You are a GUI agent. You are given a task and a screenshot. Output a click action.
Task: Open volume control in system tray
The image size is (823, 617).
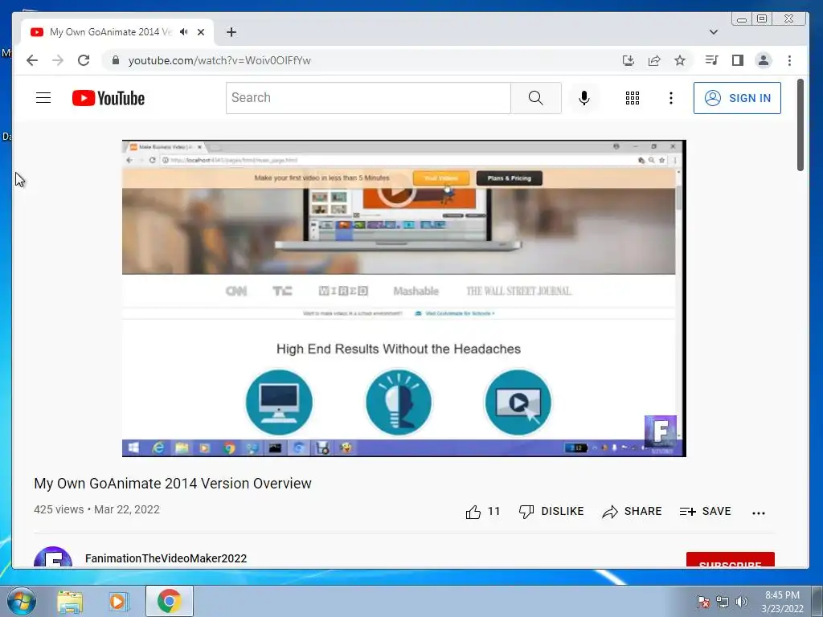tap(742, 602)
